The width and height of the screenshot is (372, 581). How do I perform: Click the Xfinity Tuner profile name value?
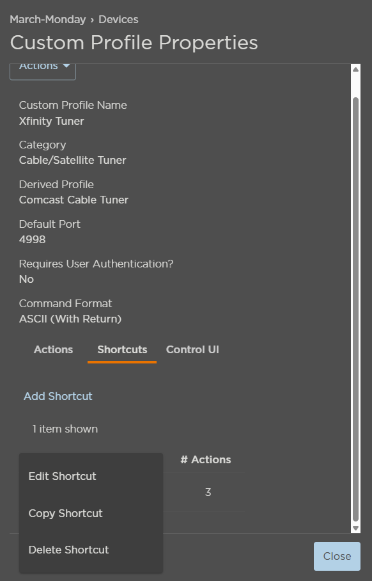51,121
